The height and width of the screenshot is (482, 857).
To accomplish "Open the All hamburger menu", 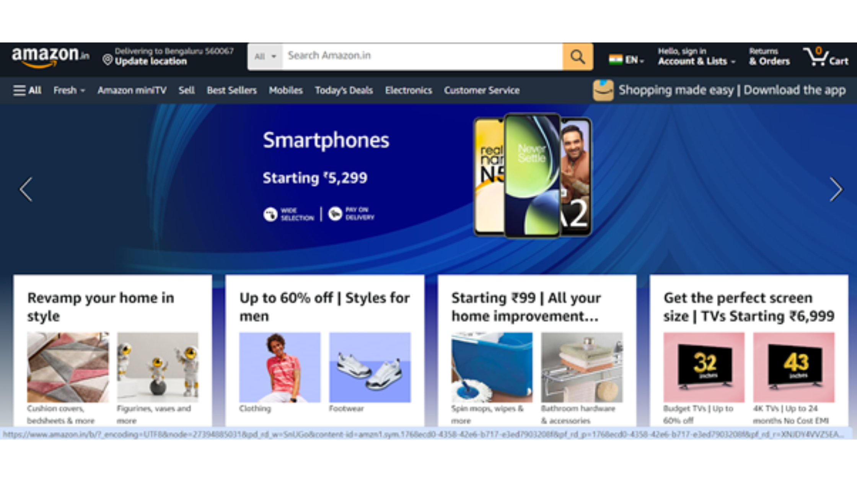I will 27,90.
